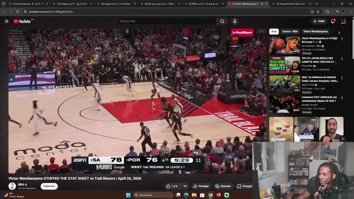354x199 pixels.
Task: Open TEV ICI JAPON video thumbnail
Action: tap(285, 65)
